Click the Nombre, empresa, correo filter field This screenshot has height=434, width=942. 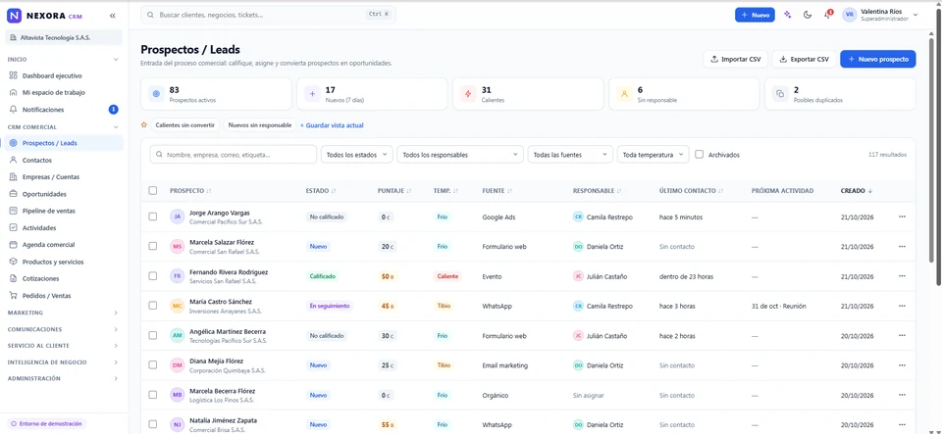pyautogui.click(x=234, y=154)
